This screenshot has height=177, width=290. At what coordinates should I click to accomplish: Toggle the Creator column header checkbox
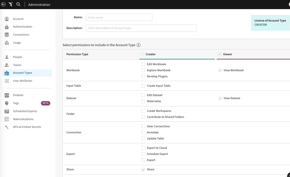click(x=142, y=54)
